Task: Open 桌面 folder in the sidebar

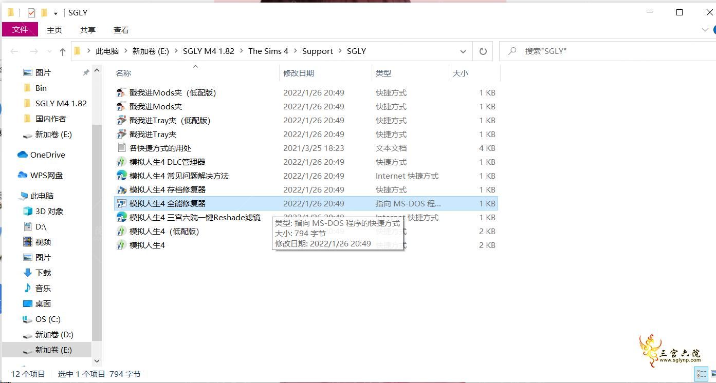Action: [43, 304]
